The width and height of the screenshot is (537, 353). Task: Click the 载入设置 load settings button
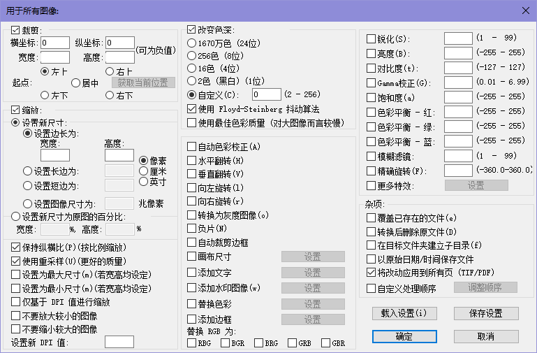[404, 313]
